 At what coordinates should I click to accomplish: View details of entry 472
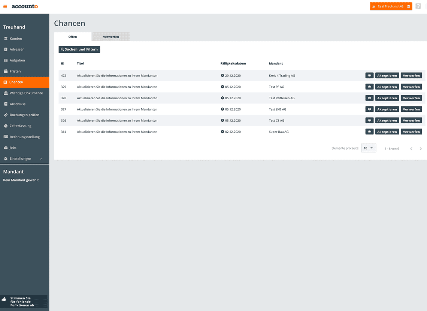click(369, 76)
